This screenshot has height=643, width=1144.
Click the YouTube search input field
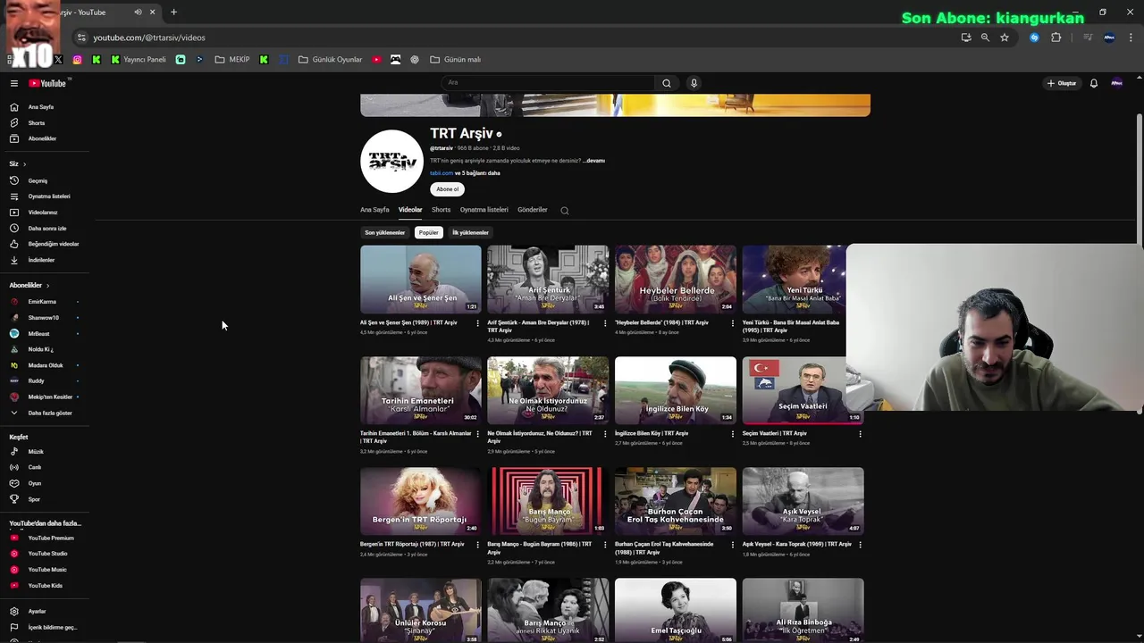pyautogui.click(x=549, y=83)
